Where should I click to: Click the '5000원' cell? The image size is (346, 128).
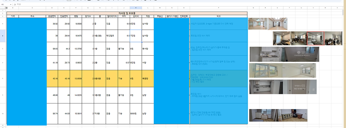136,114
